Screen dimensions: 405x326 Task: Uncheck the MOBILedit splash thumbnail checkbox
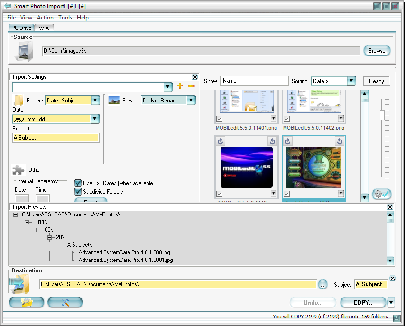click(219, 194)
